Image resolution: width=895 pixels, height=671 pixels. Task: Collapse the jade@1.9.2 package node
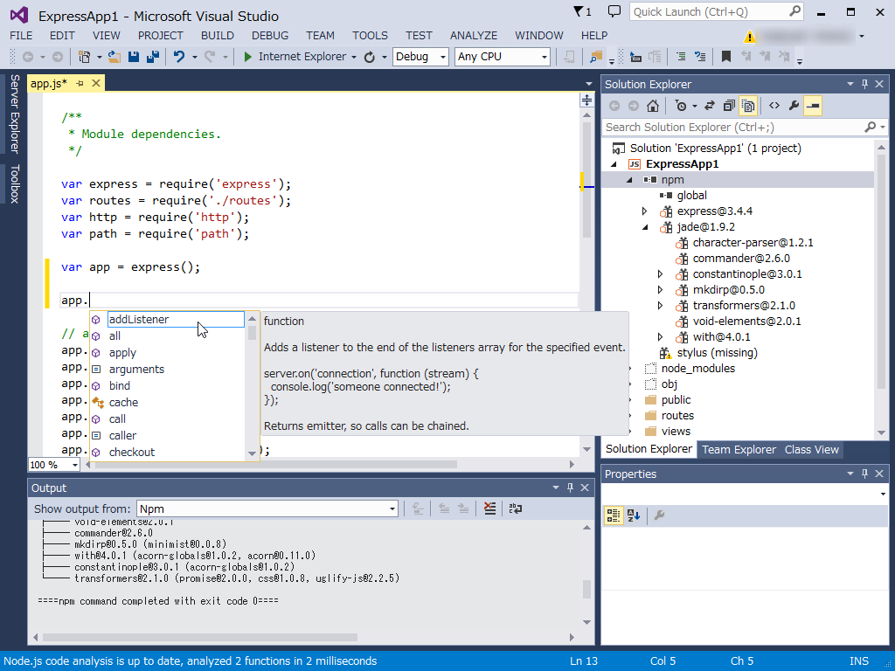[x=643, y=226]
